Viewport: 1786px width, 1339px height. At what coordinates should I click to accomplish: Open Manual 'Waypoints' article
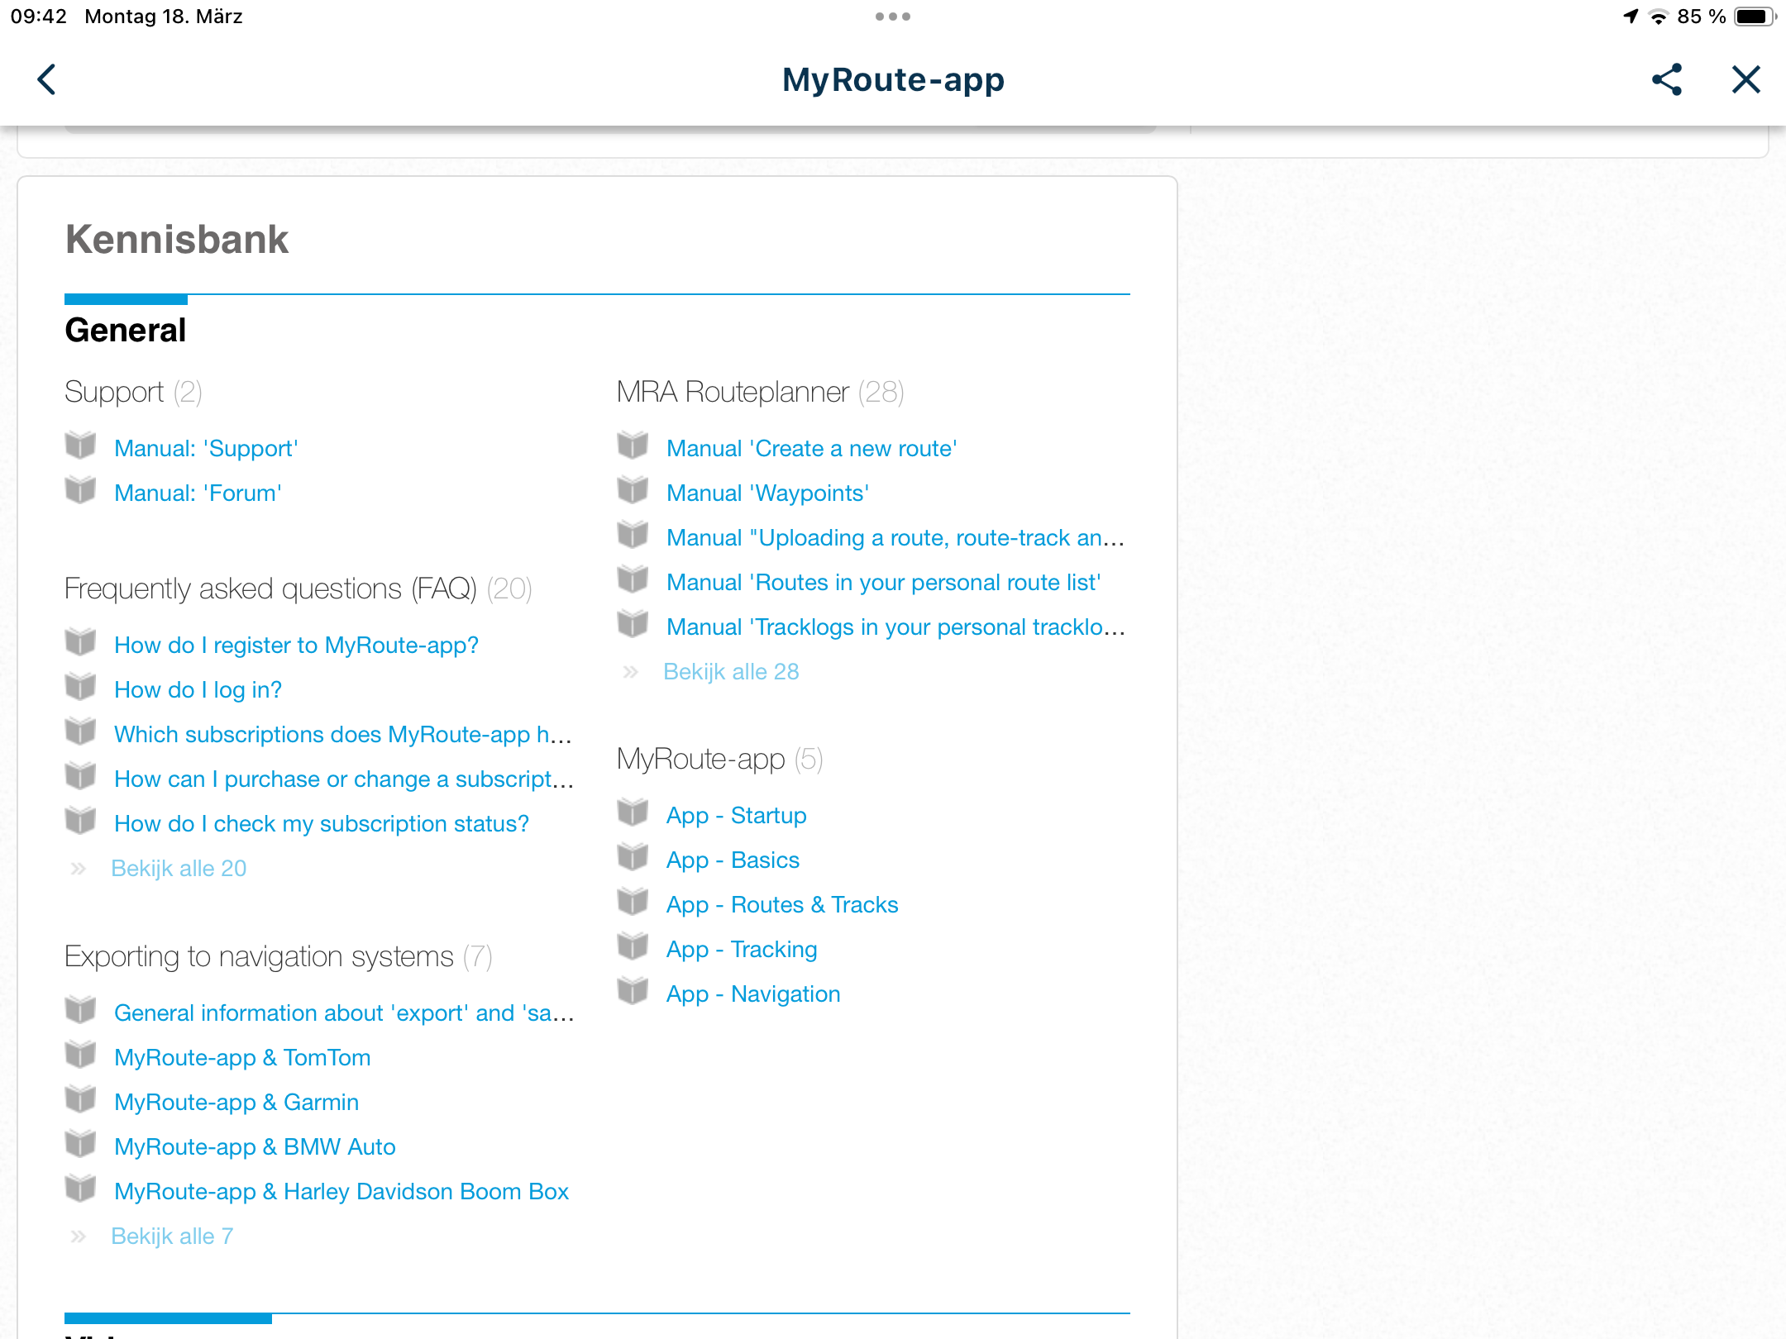767,493
